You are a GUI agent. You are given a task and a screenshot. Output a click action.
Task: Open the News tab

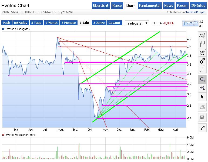tap(169, 6)
